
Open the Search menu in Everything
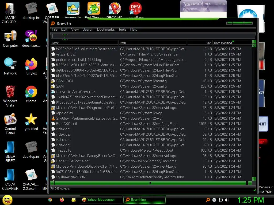88,29
